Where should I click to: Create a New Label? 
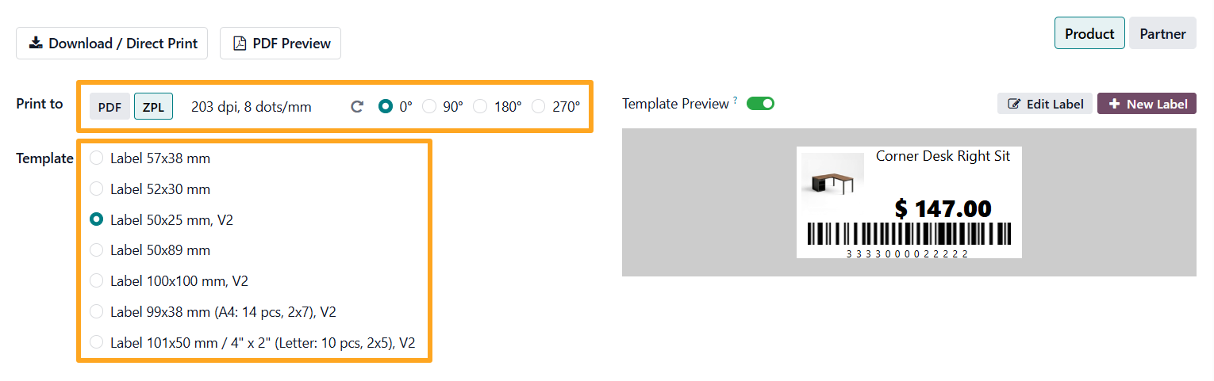pyautogui.click(x=1147, y=104)
